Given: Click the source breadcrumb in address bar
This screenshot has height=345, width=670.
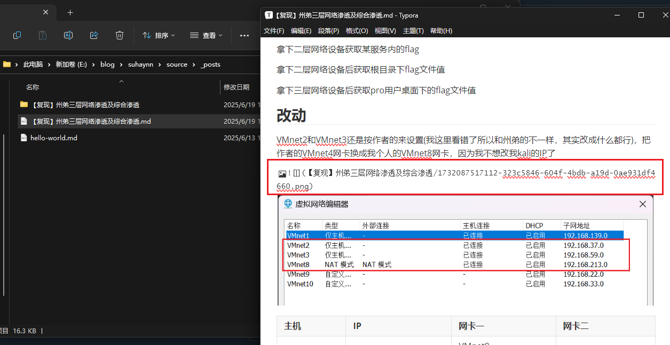Looking at the screenshot, I should pyautogui.click(x=177, y=65).
